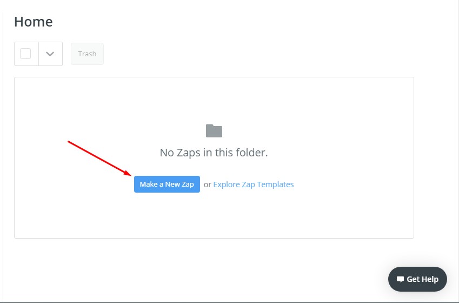Click the 'or' text beside New Zap button

point(207,185)
